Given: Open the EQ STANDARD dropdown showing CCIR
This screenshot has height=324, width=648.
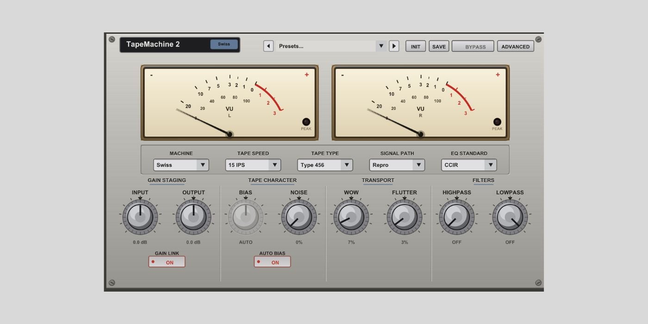Looking at the screenshot, I should [x=469, y=165].
